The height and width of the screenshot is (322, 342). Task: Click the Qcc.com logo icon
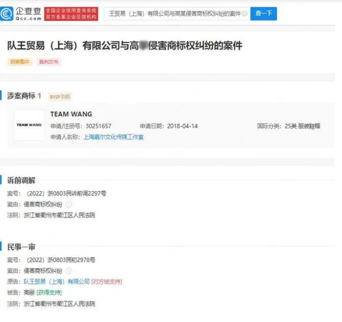(x=7, y=13)
